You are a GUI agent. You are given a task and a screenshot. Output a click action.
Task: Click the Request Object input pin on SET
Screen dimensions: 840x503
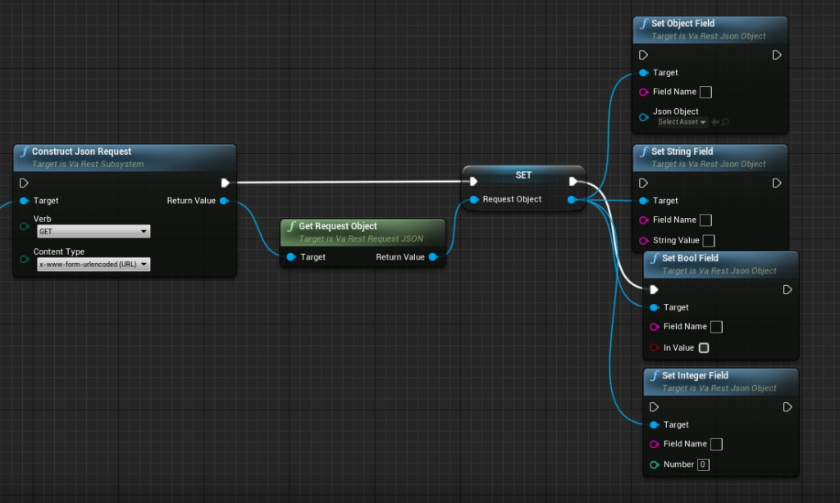[473, 200]
